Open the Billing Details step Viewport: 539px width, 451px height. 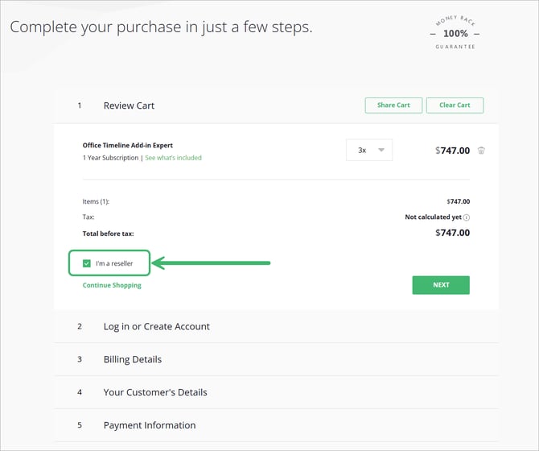click(132, 359)
